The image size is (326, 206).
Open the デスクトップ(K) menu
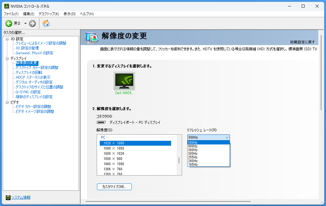[x=49, y=14]
